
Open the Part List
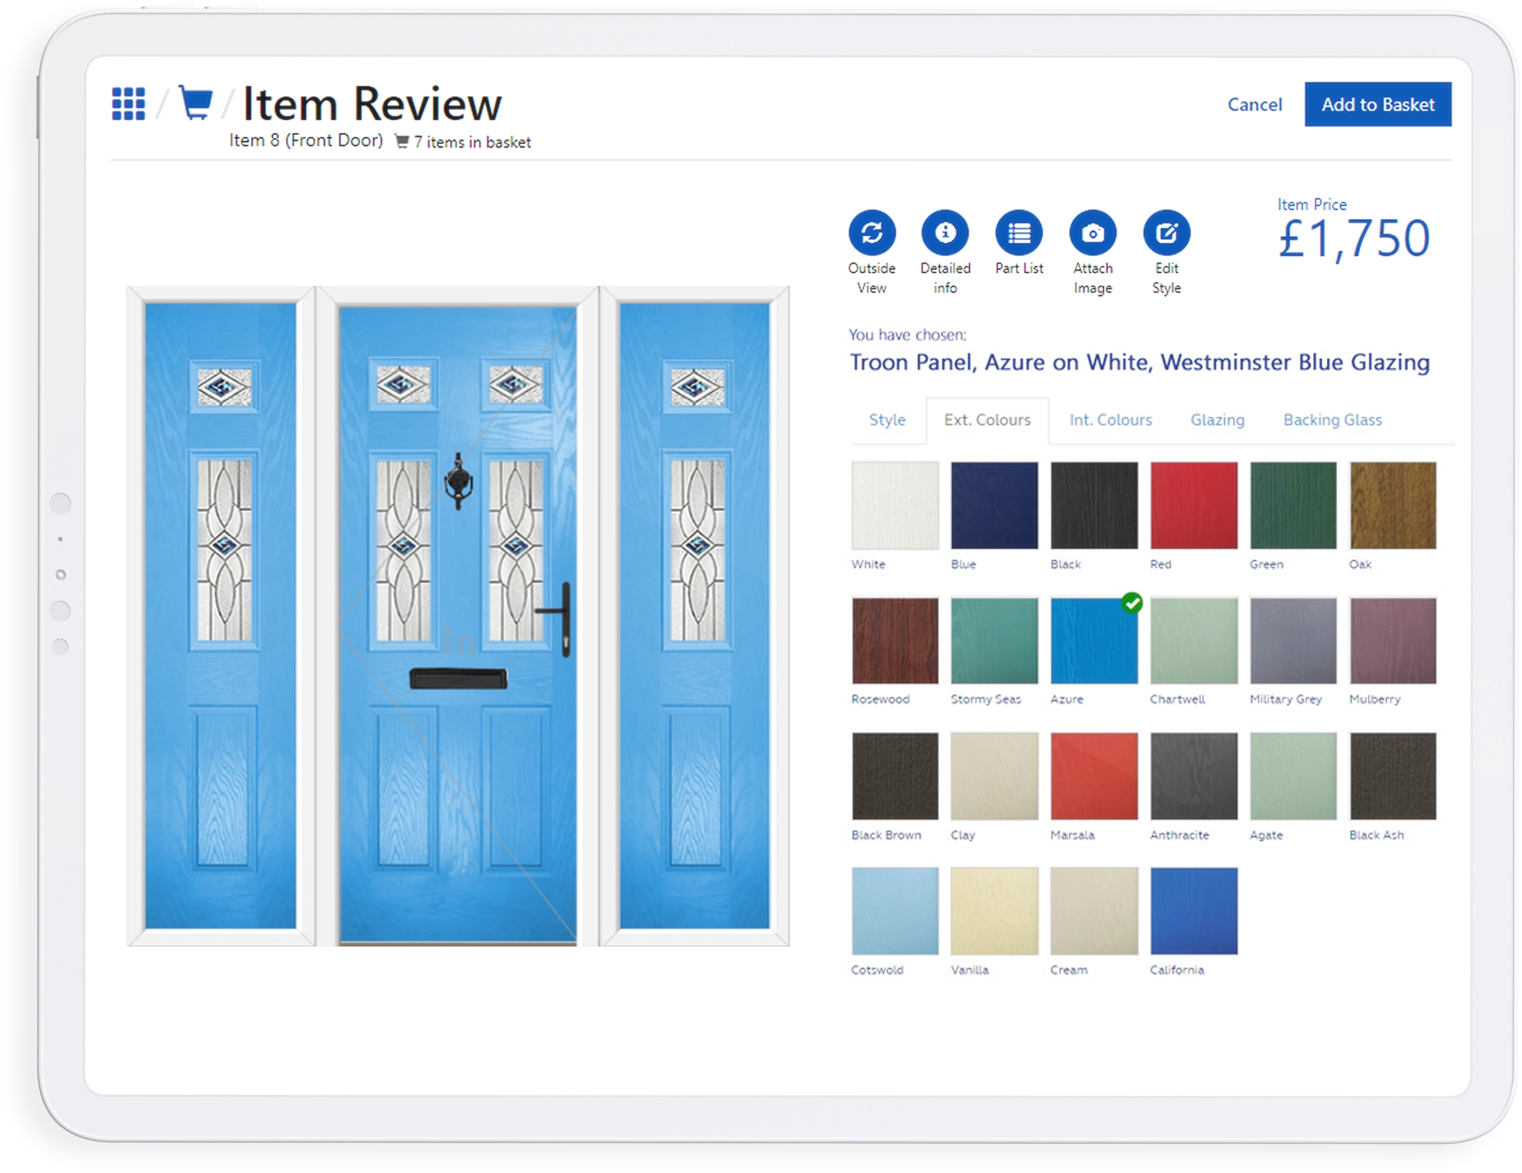coord(1019,233)
